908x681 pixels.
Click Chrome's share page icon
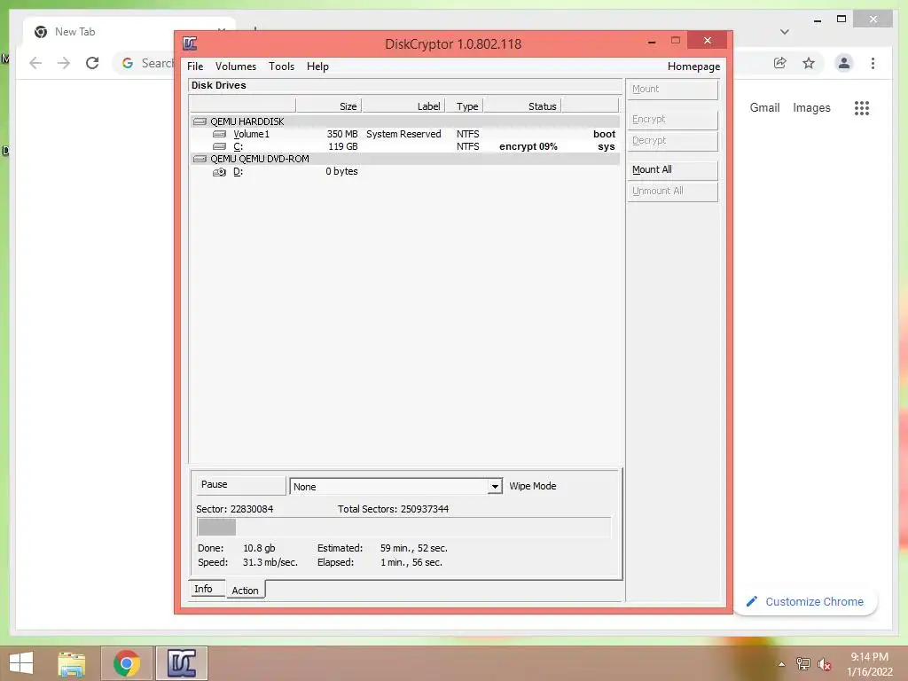pyautogui.click(x=780, y=63)
